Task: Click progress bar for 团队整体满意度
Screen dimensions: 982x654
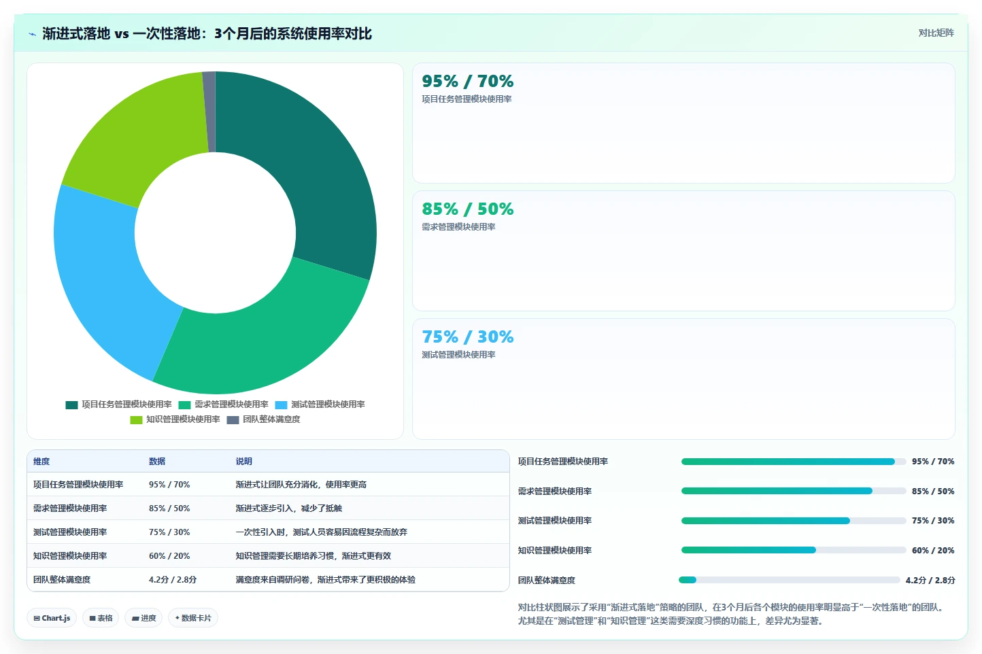Action: click(x=790, y=580)
